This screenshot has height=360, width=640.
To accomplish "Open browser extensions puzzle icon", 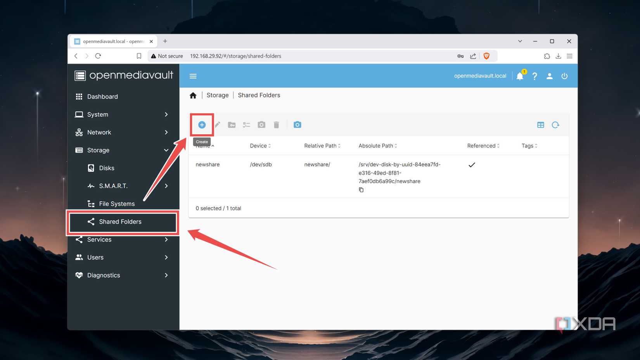I will tap(547, 56).
